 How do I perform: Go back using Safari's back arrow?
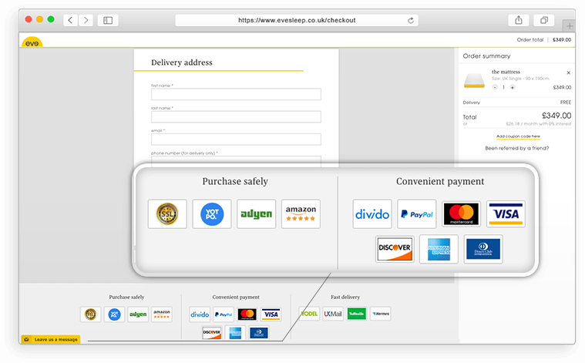click(x=70, y=20)
